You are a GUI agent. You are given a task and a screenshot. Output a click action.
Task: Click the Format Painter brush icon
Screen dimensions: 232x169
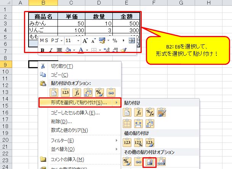(123, 50)
